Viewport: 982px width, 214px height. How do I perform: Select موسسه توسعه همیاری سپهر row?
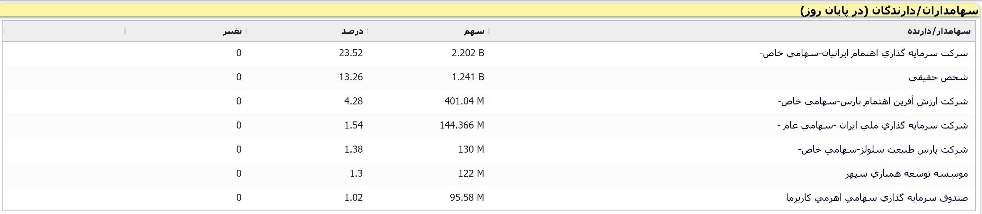click(x=906, y=174)
